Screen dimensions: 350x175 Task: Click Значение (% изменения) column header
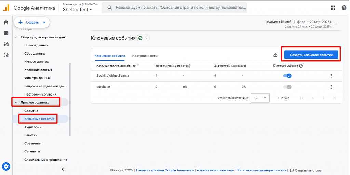(230, 66)
